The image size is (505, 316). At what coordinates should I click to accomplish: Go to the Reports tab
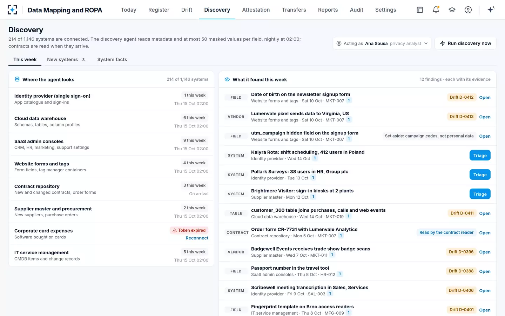[x=328, y=10]
